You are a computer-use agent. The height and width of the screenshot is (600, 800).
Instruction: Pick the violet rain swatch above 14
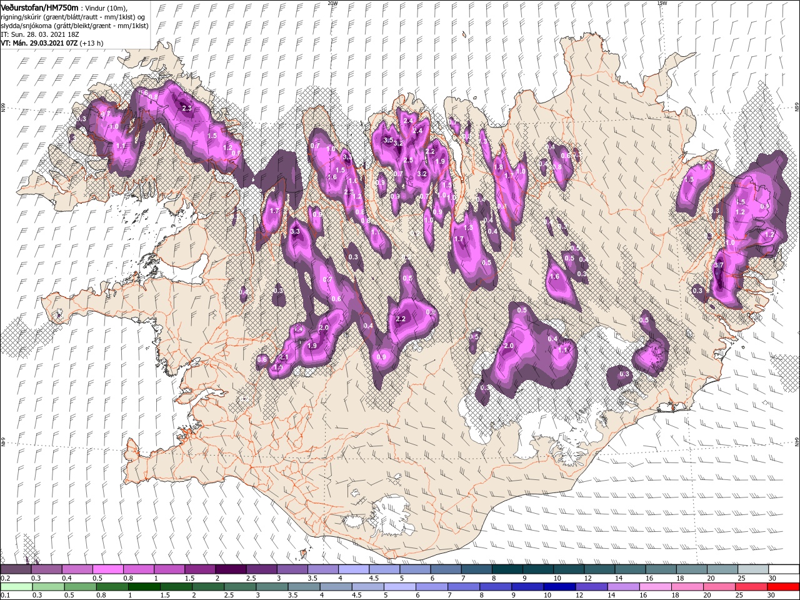click(624, 586)
